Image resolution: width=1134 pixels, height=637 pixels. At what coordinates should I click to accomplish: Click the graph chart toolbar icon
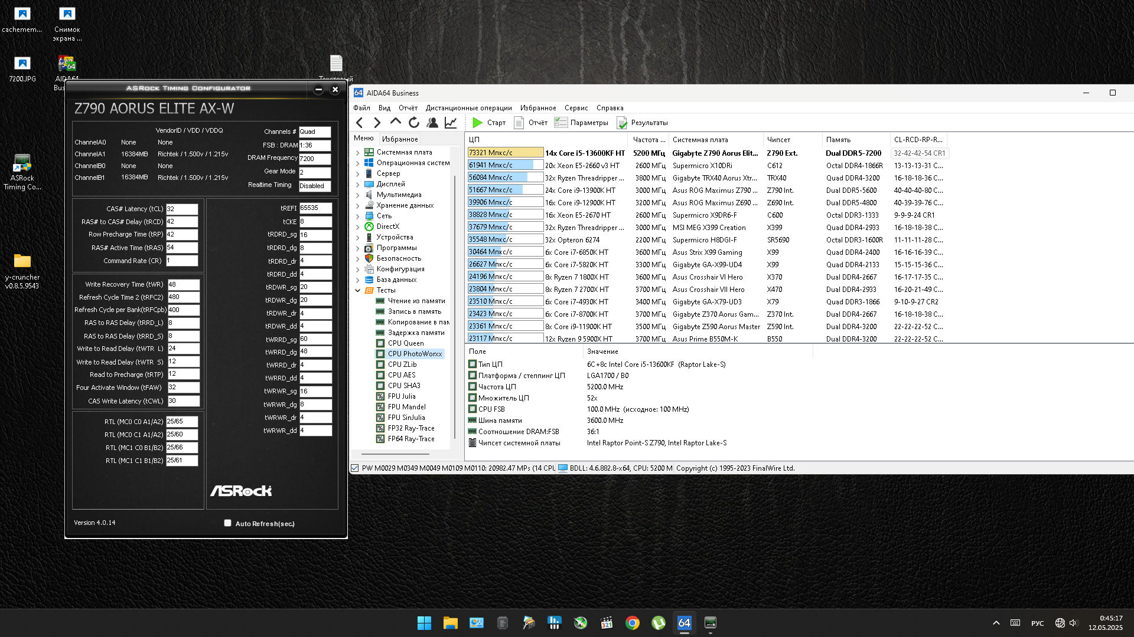(451, 123)
